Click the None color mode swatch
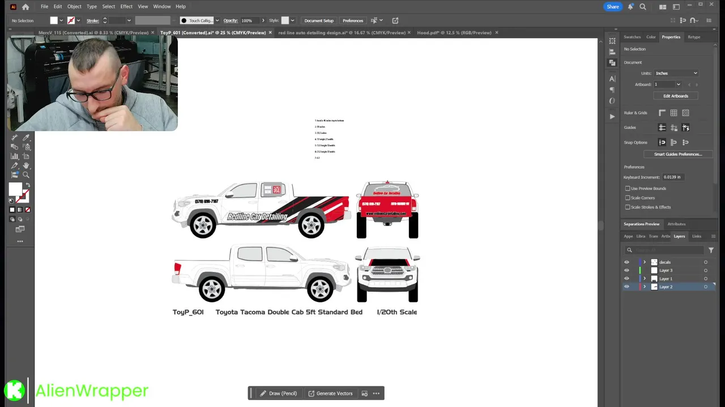The image size is (725, 407). click(x=28, y=210)
